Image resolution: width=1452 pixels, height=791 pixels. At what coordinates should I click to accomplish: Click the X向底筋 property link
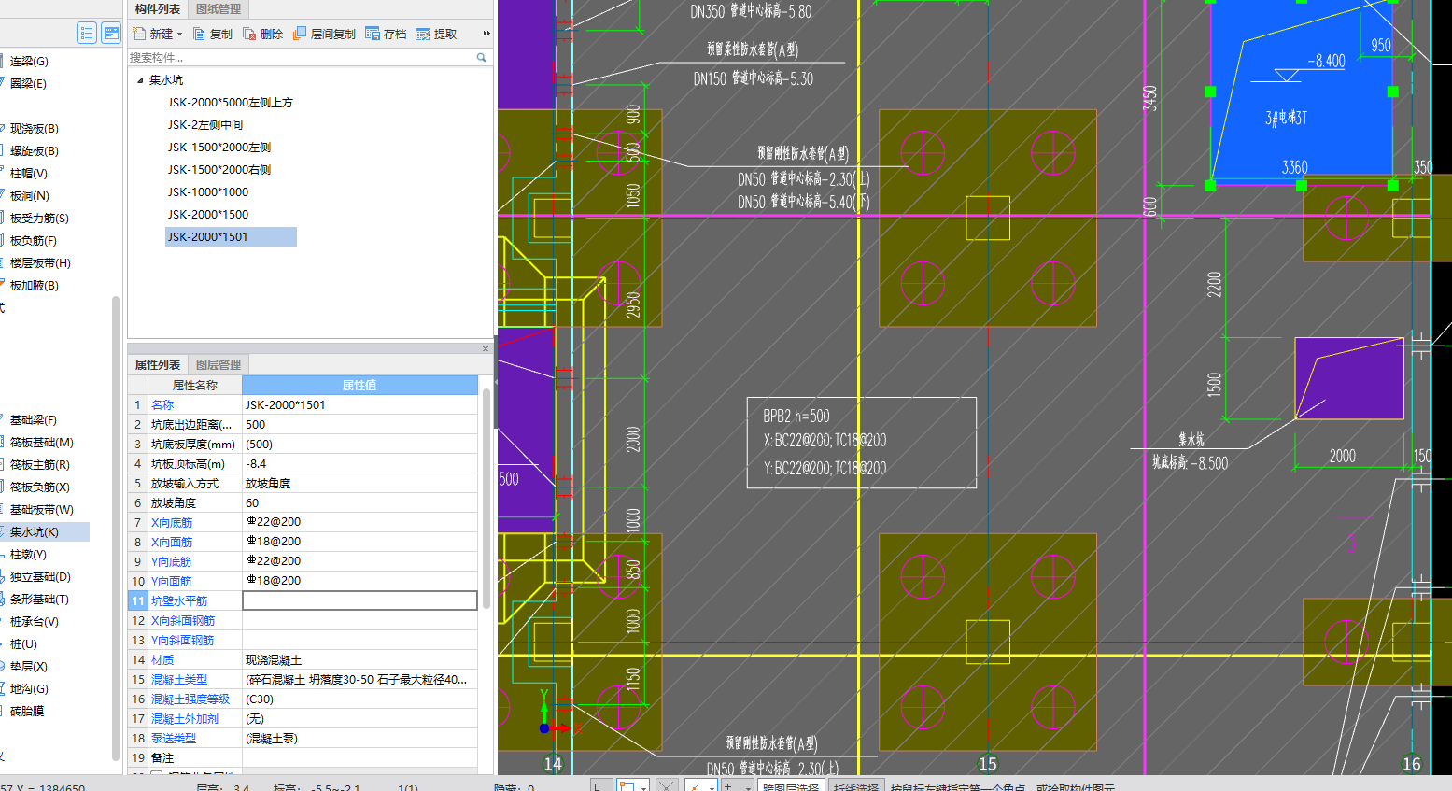coord(172,522)
